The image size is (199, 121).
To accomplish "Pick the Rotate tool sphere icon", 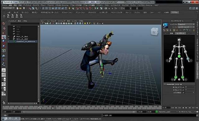I will [x=3, y=41].
